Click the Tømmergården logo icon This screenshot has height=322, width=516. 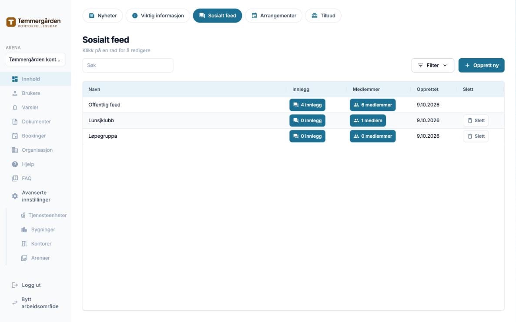[11, 22]
